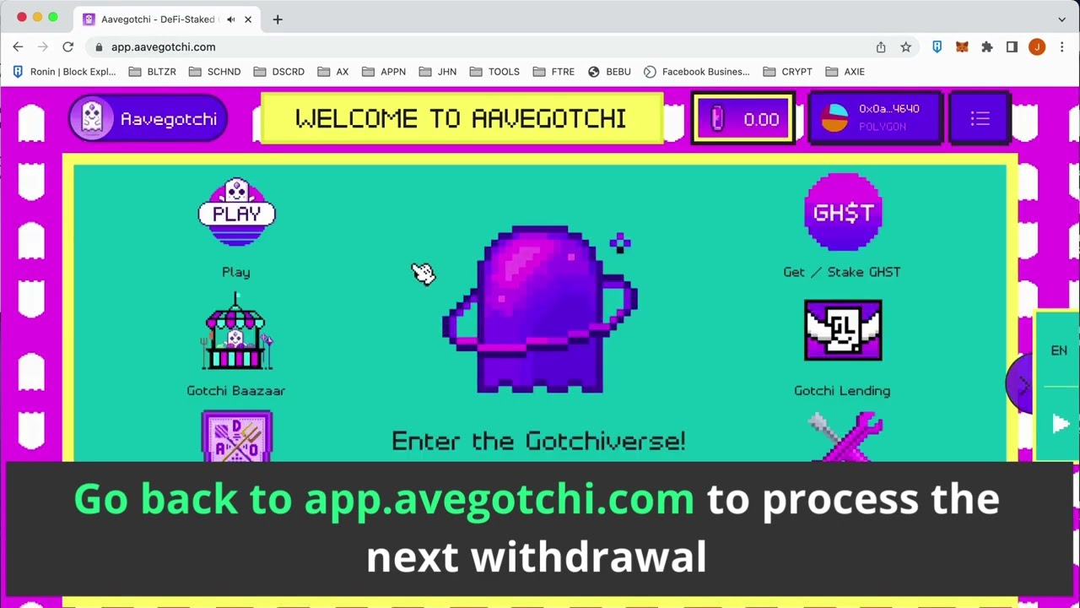Image resolution: width=1080 pixels, height=608 pixels.
Task: Click the GHST coin icon
Action: pos(843,212)
